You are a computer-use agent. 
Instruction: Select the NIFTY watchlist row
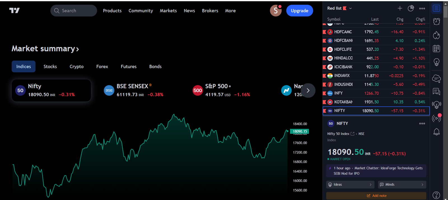coord(376,111)
